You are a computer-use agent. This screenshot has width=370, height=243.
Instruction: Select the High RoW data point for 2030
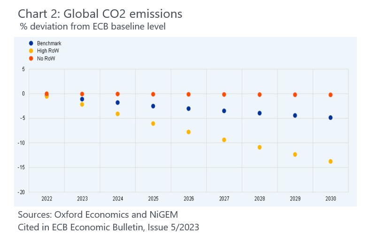pos(331,162)
